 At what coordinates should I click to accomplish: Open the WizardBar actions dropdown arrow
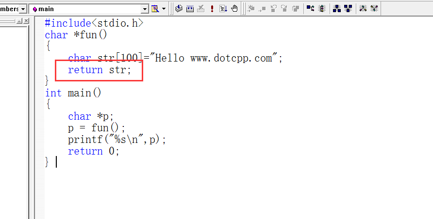tap(164, 9)
